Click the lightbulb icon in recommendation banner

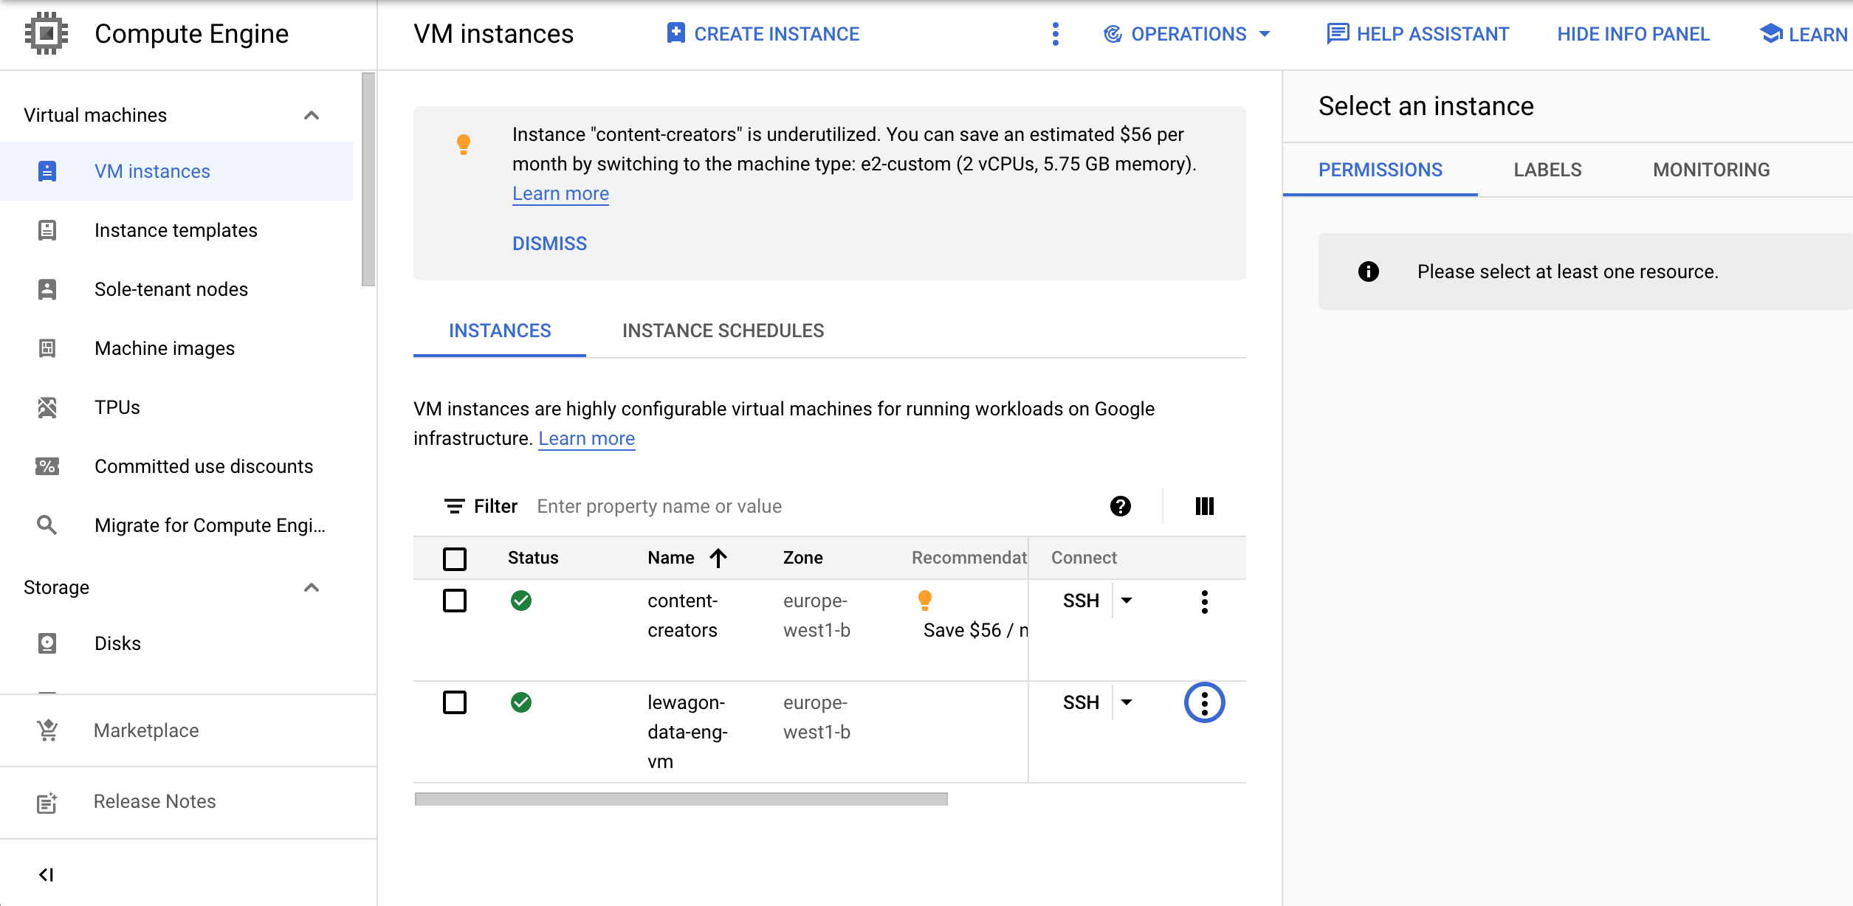pyautogui.click(x=464, y=144)
